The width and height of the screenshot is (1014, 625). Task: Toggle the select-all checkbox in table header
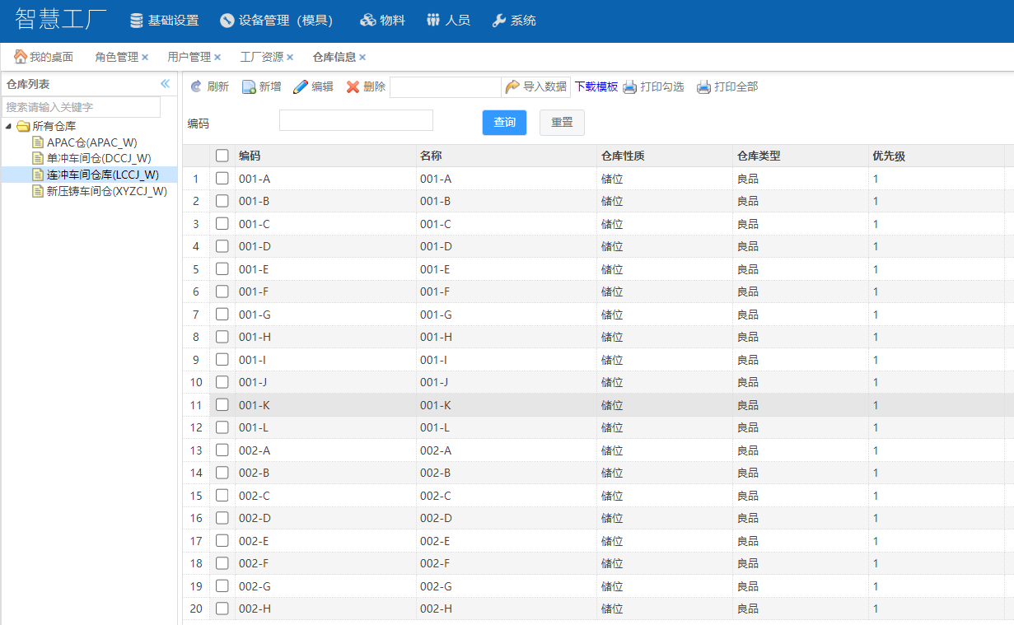222,156
